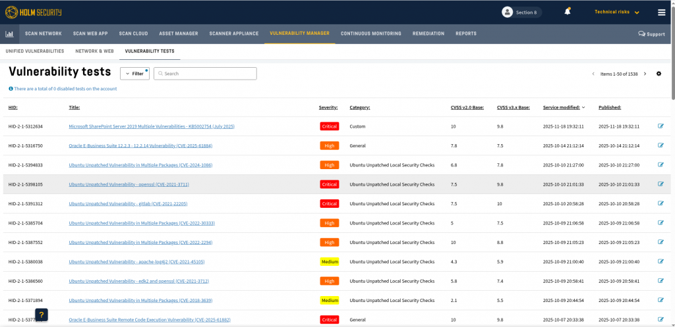Open Microsoft SharePoint Server 2019 KB5002754 link
The height and width of the screenshot is (327, 675).
point(152,127)
